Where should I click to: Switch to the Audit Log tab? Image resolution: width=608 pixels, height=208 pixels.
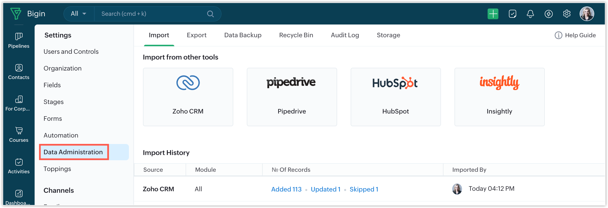[345, 35]
